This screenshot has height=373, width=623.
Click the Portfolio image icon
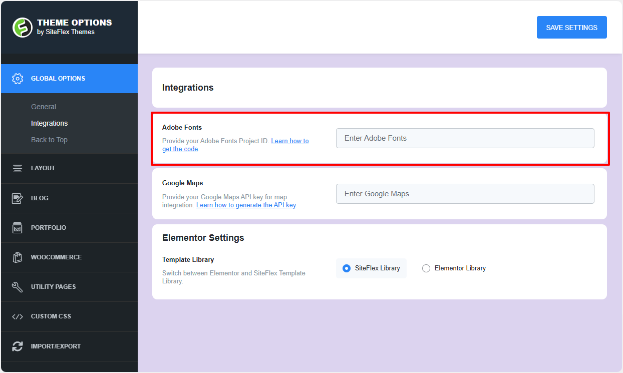(x=18, y=228)
